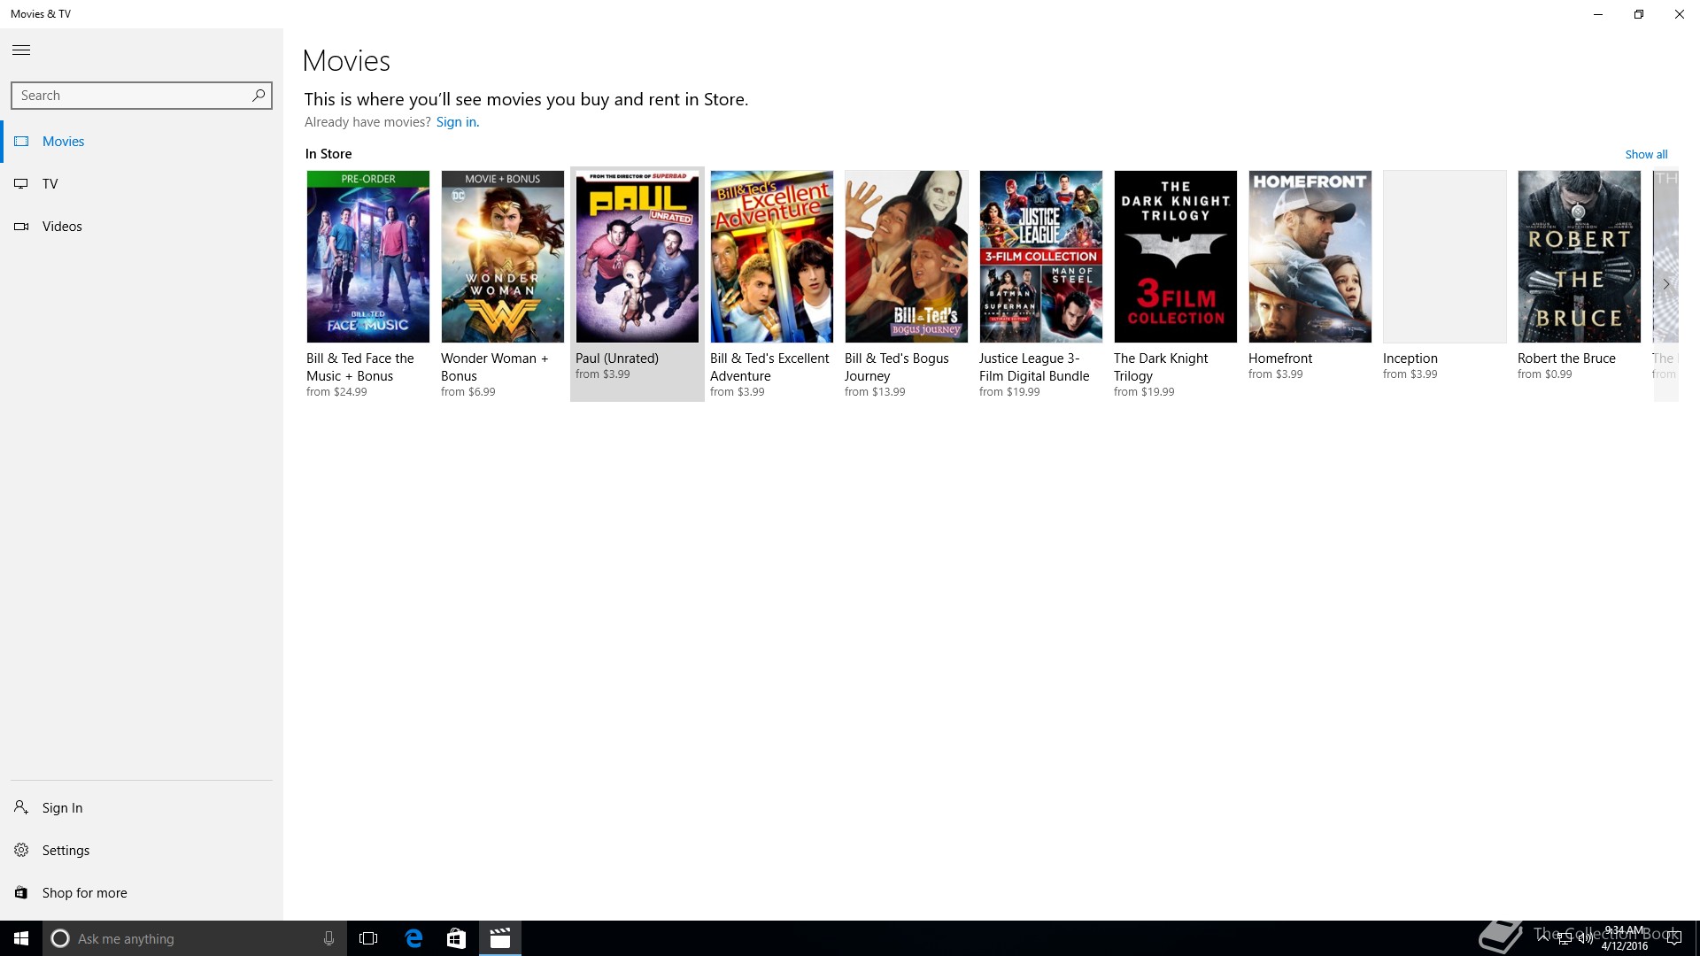
Task: Open the Wonder Woman + Bonus poster
Action: pos(503,257)
